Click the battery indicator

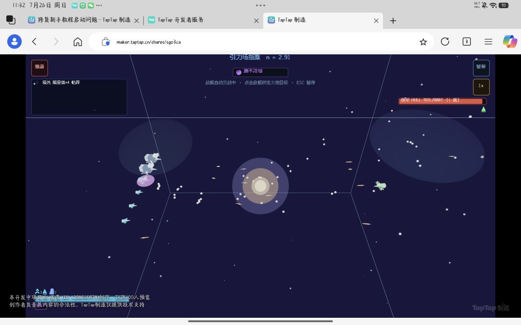504,5
